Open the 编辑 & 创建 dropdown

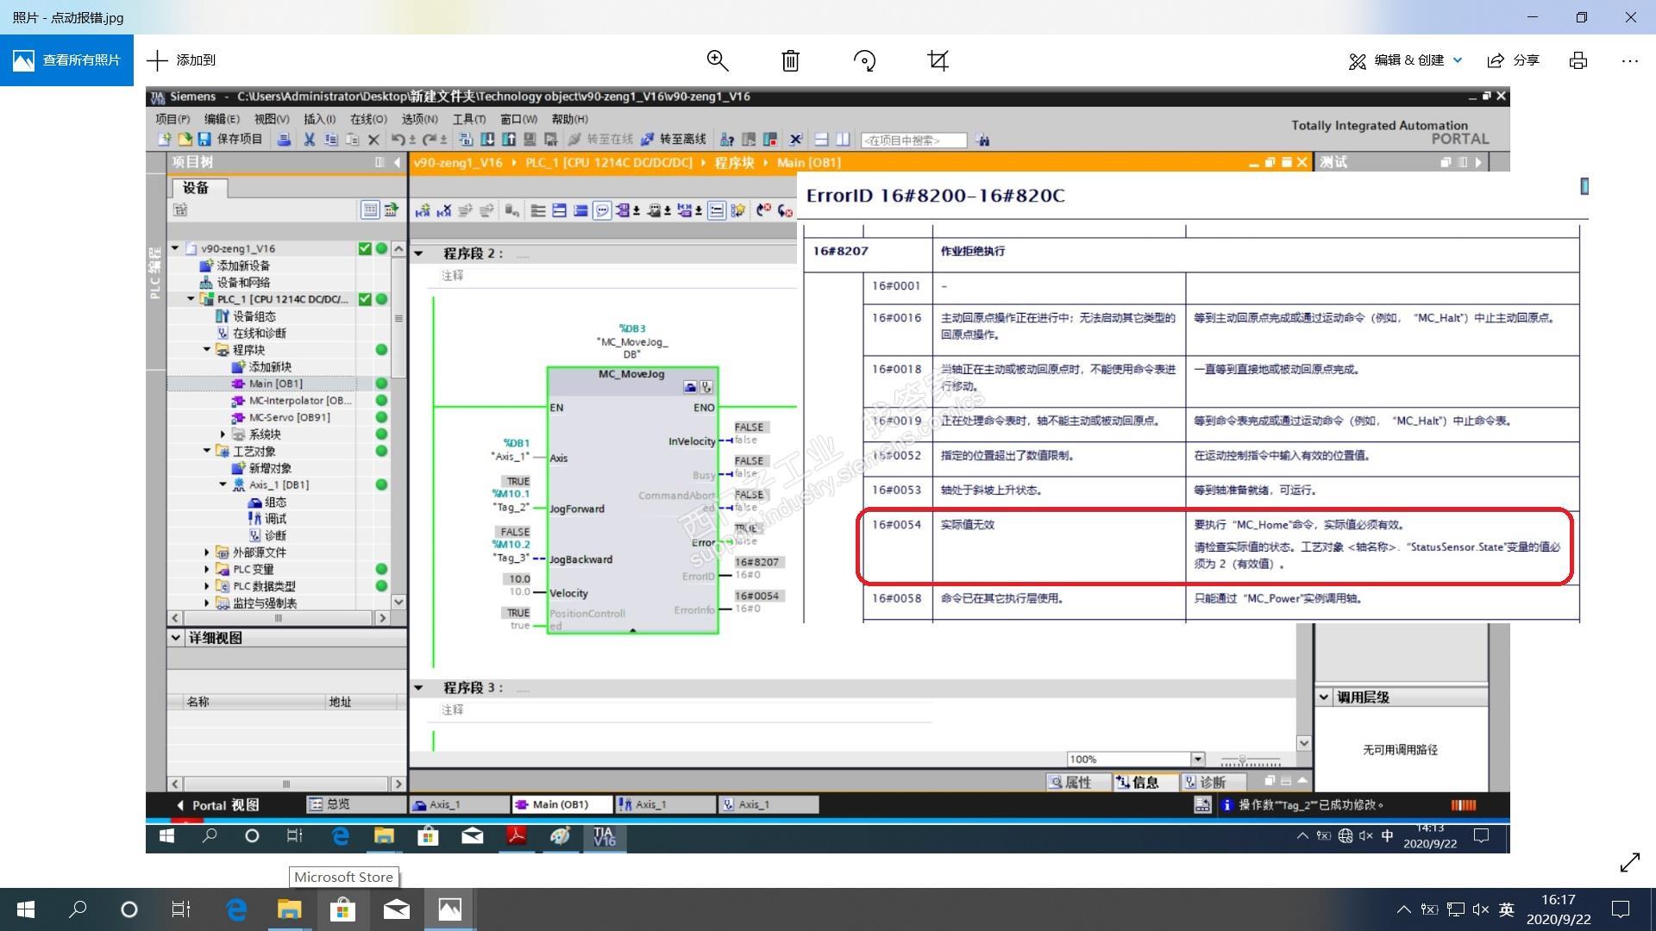(x=1406, y=60)
